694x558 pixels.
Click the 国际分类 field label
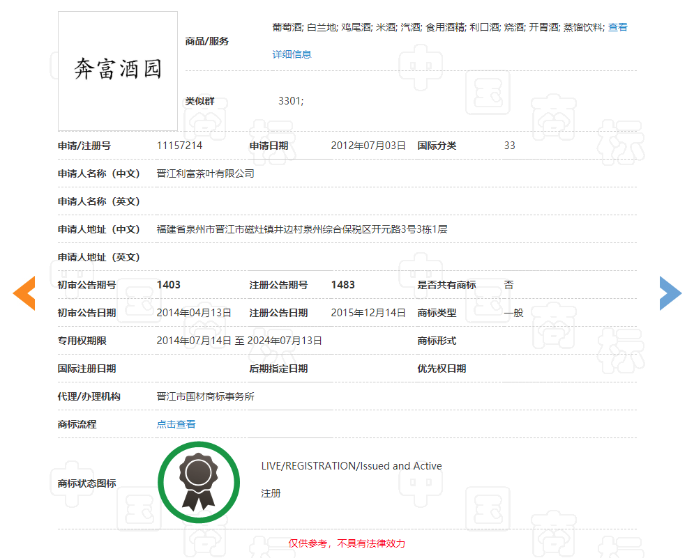(x=437, y=146)
